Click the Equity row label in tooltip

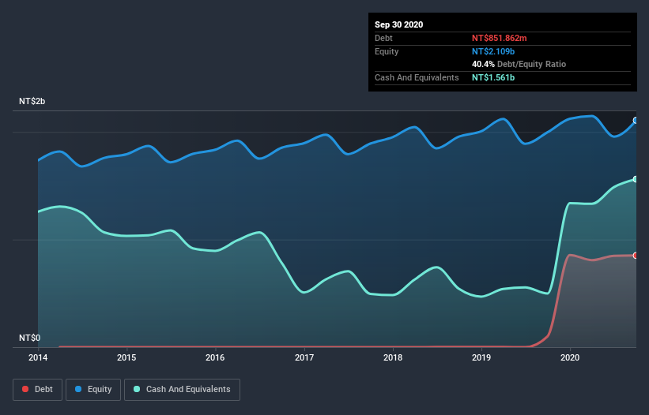[x=387, y=51]
